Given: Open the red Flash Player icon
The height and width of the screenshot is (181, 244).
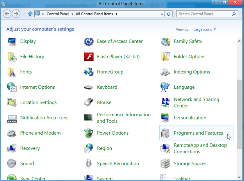Looking at the screenshot, I should click(x=89, y=57).
